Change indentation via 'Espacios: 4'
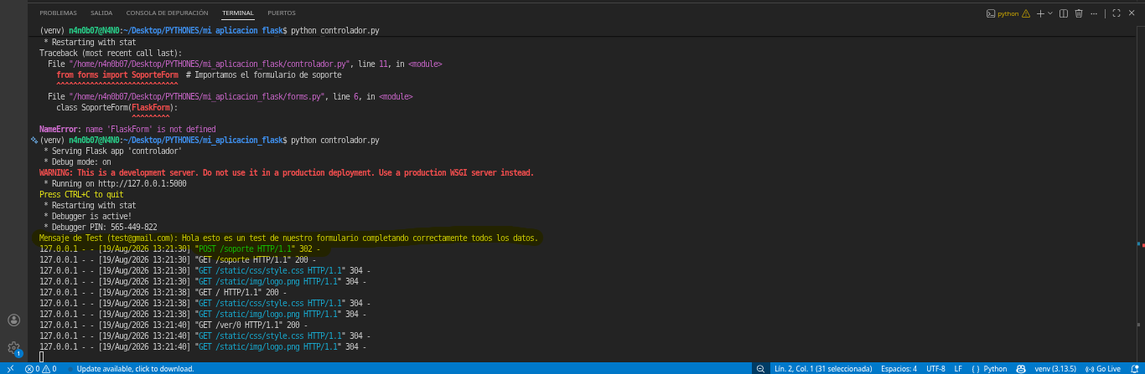This screenshot has height=374, width=1145. click(899, 368)
